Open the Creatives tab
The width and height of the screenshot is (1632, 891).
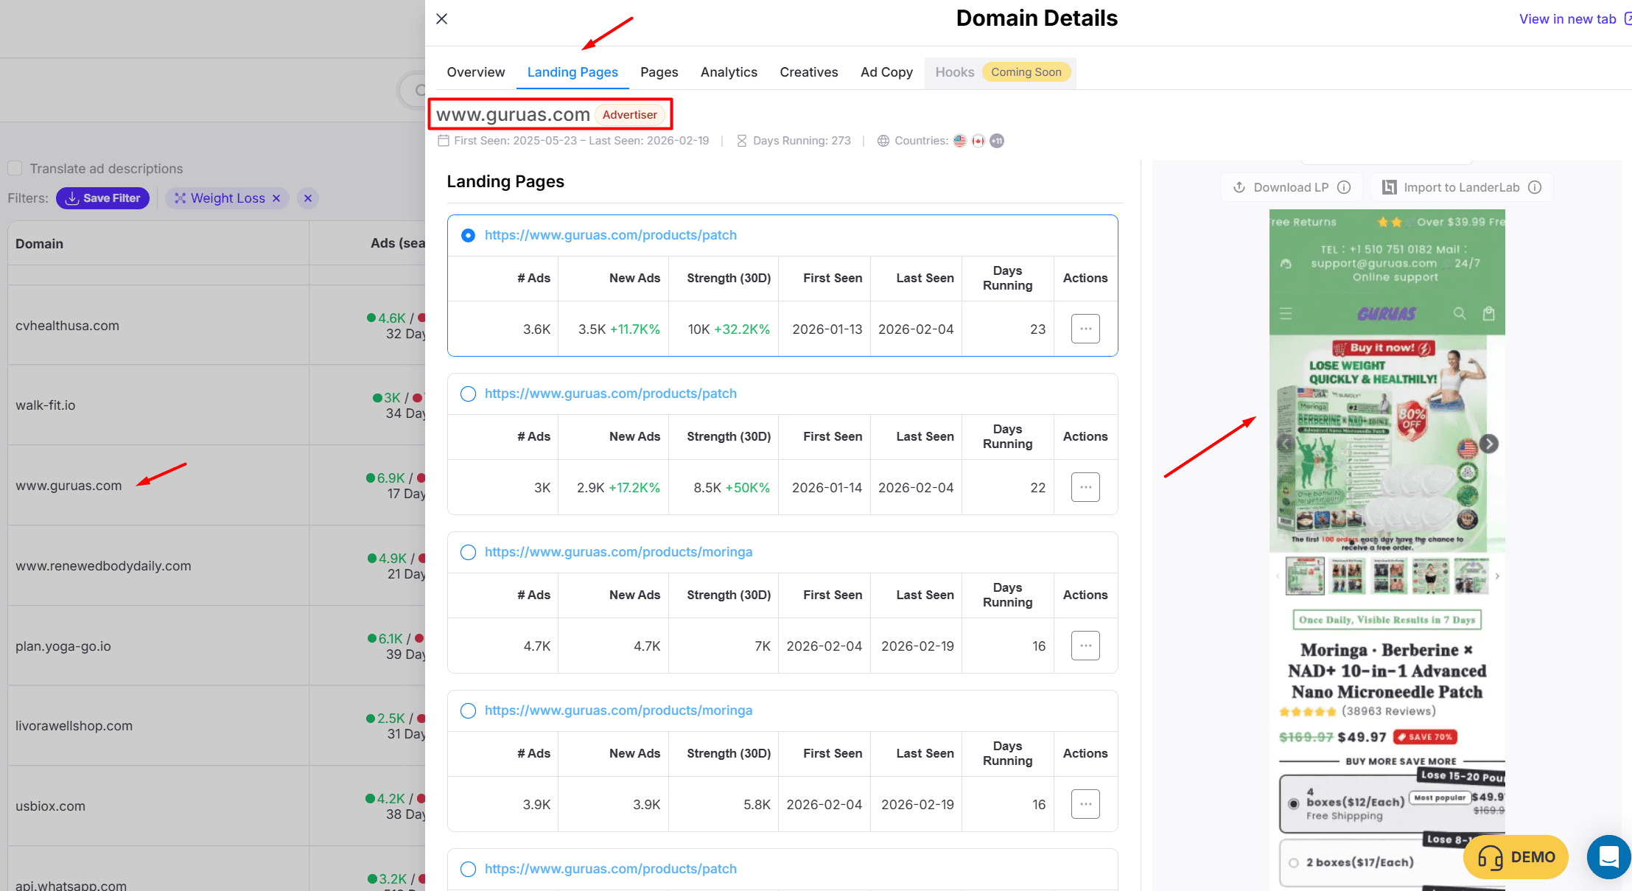click(x=808, y=72)
